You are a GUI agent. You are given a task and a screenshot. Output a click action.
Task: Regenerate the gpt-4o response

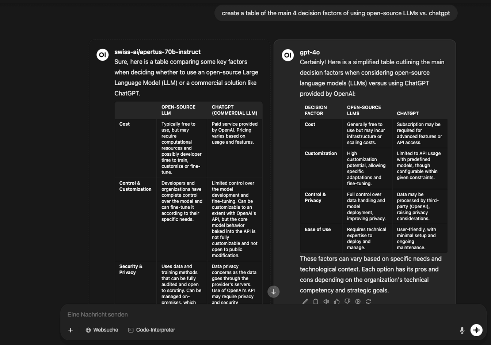point(368,302)
